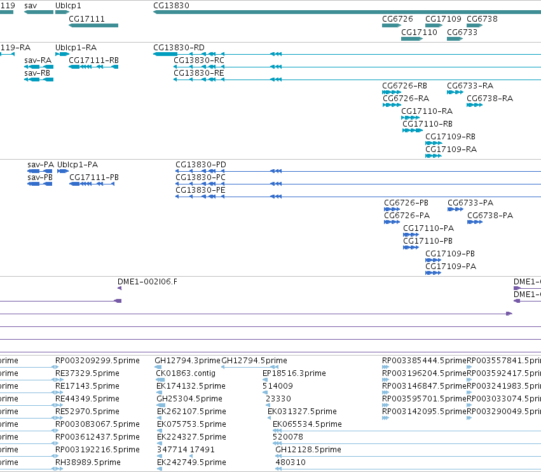Select the GH12794.5prime EST label
The height and width of the screenshot is (472, 541).
(254, 361)
